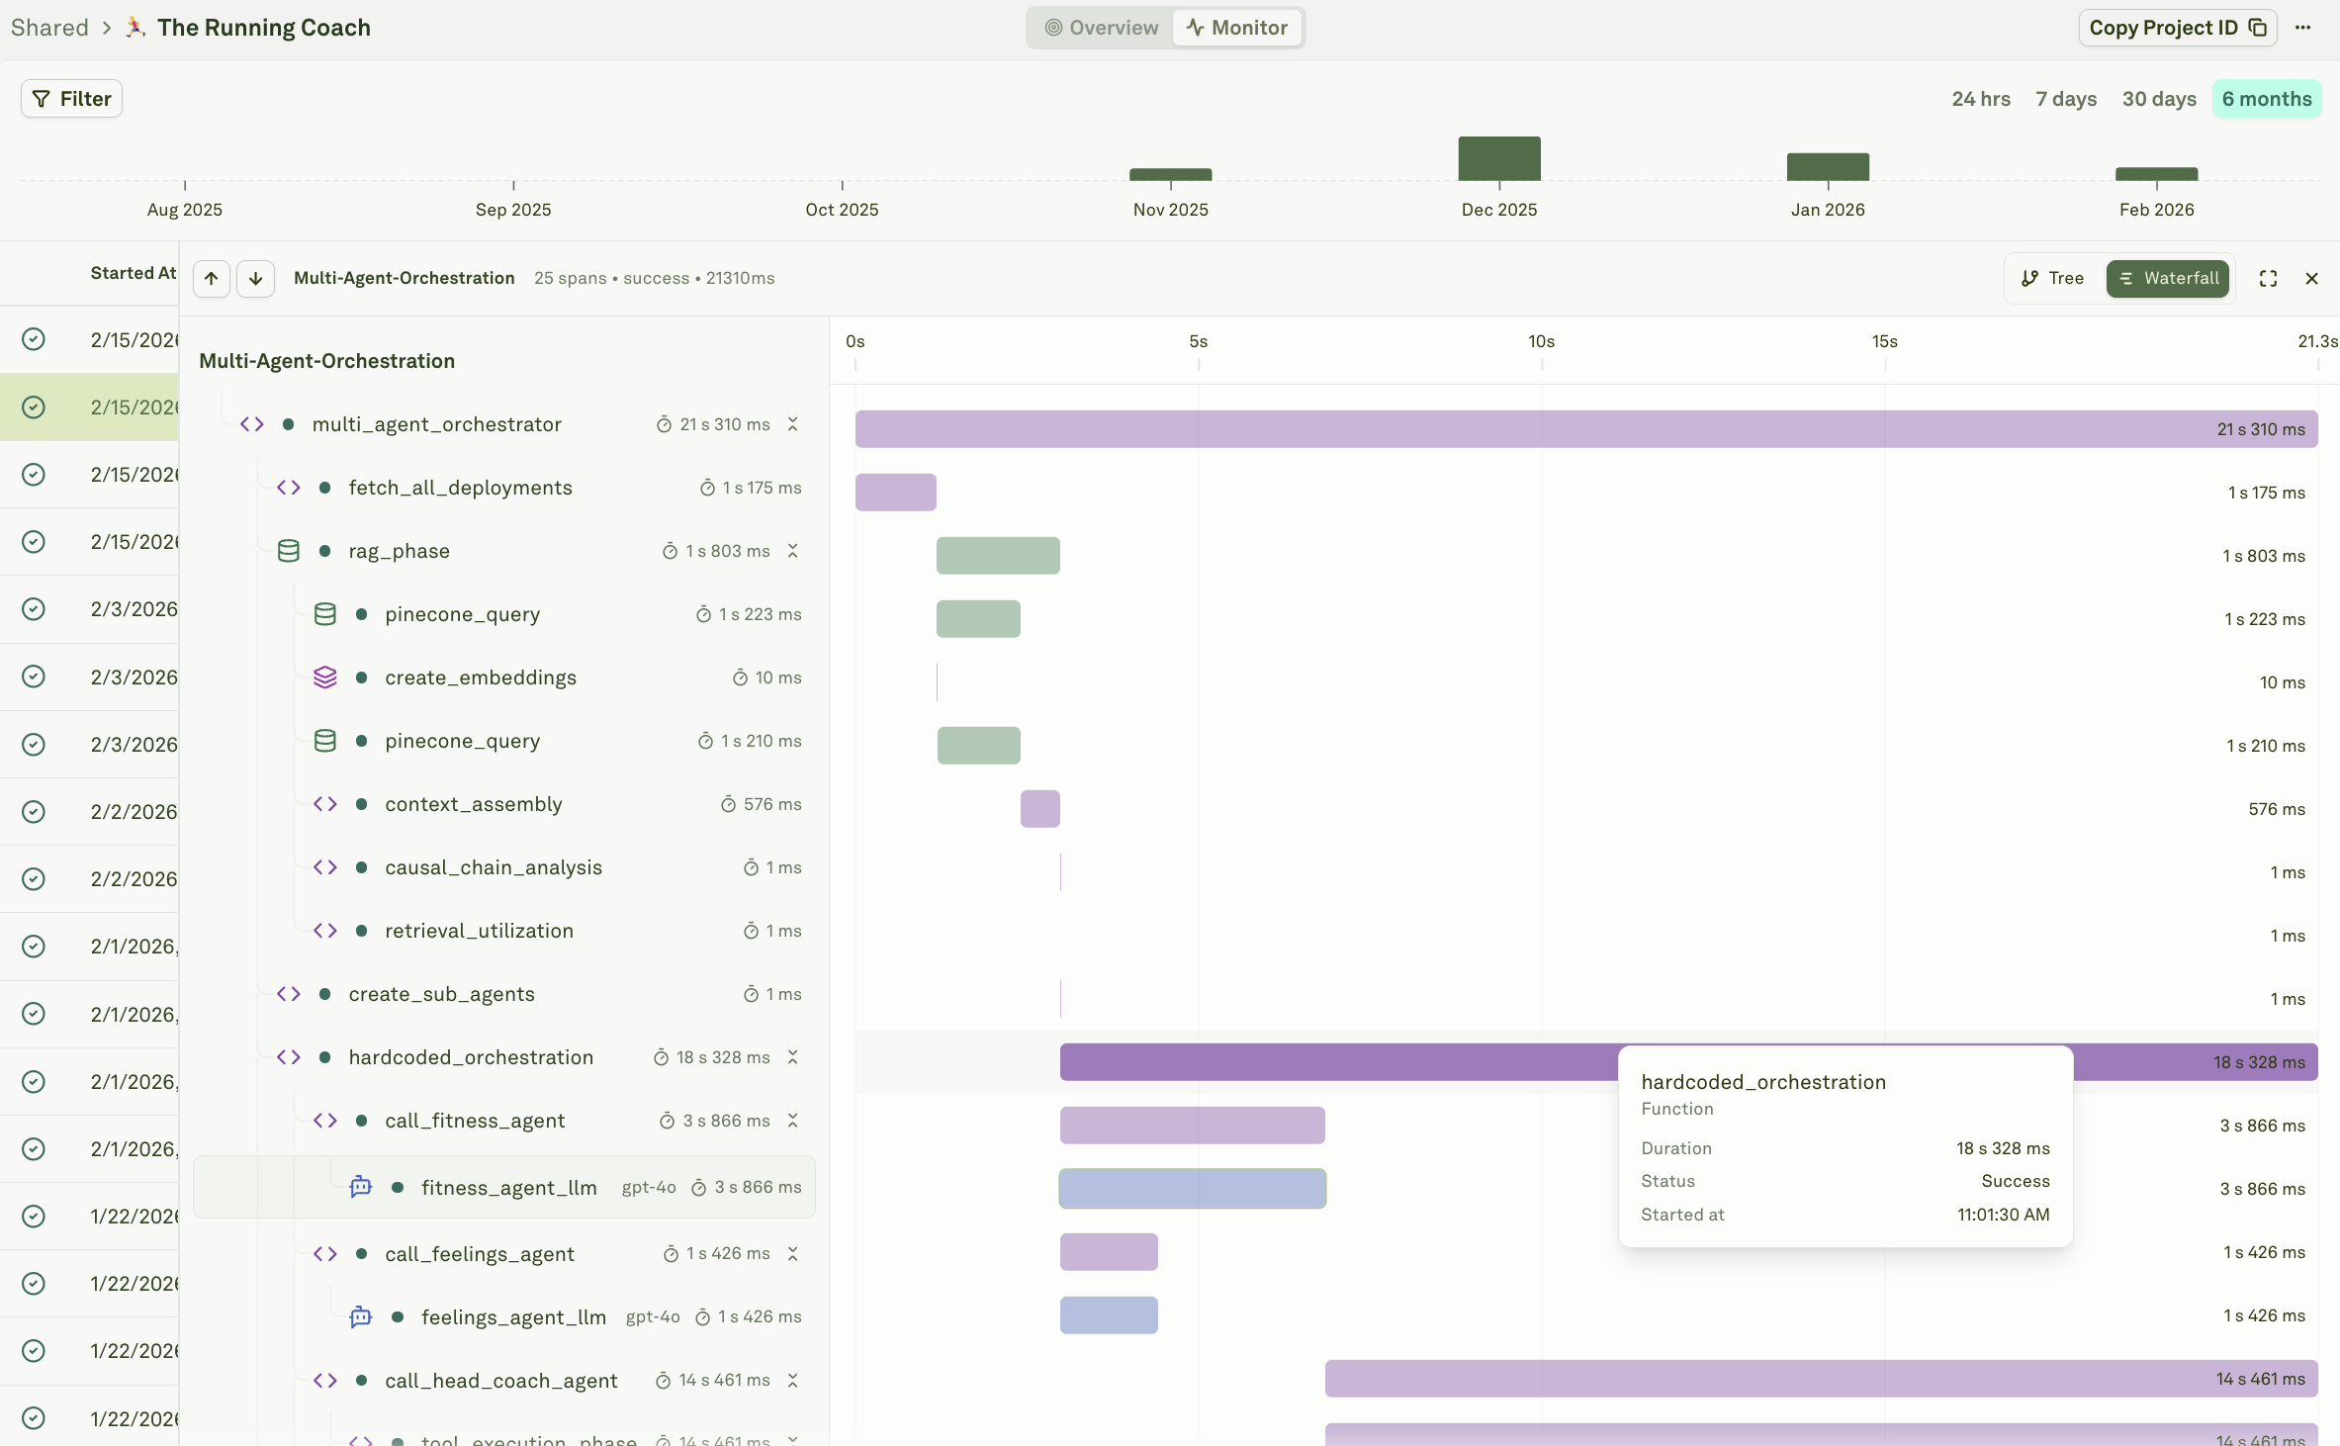The width and height of the screenshot is (2340, 1446).
Task: Click the fullscreen expand icon
Action: pos(2268,279)
